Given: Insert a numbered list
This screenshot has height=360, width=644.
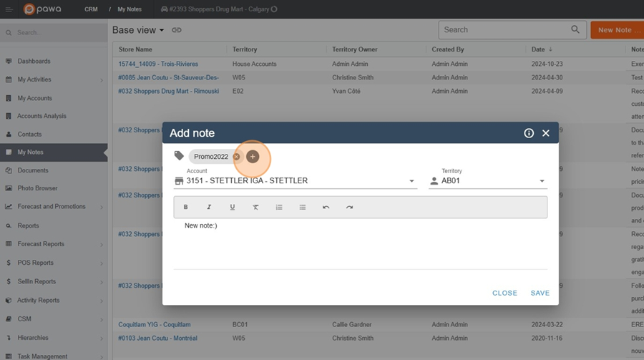Looking at the screenshot, I should click(279, 207).
